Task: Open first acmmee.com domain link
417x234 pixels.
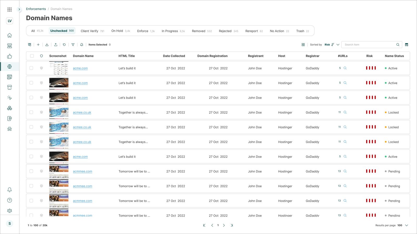Action: [x=83, y=172]
